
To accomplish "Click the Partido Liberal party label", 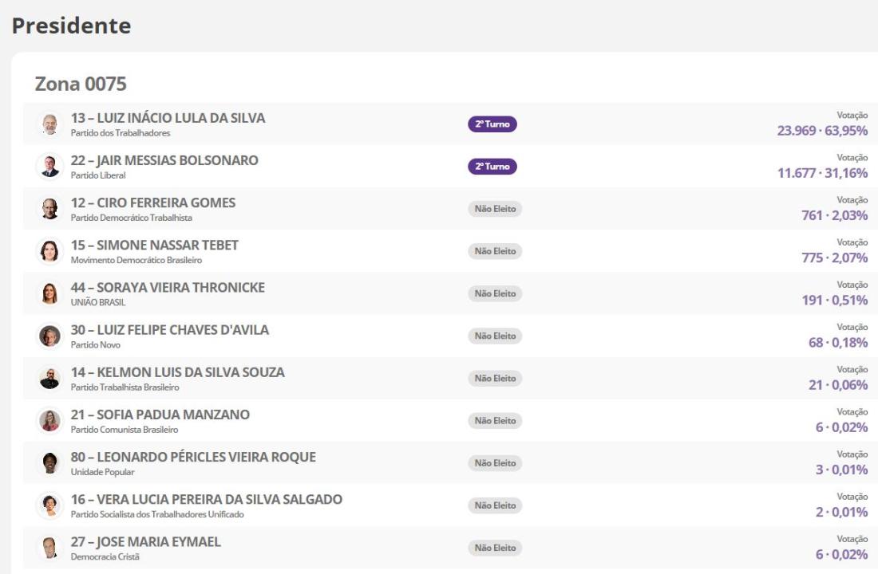I will click(98, 175).
